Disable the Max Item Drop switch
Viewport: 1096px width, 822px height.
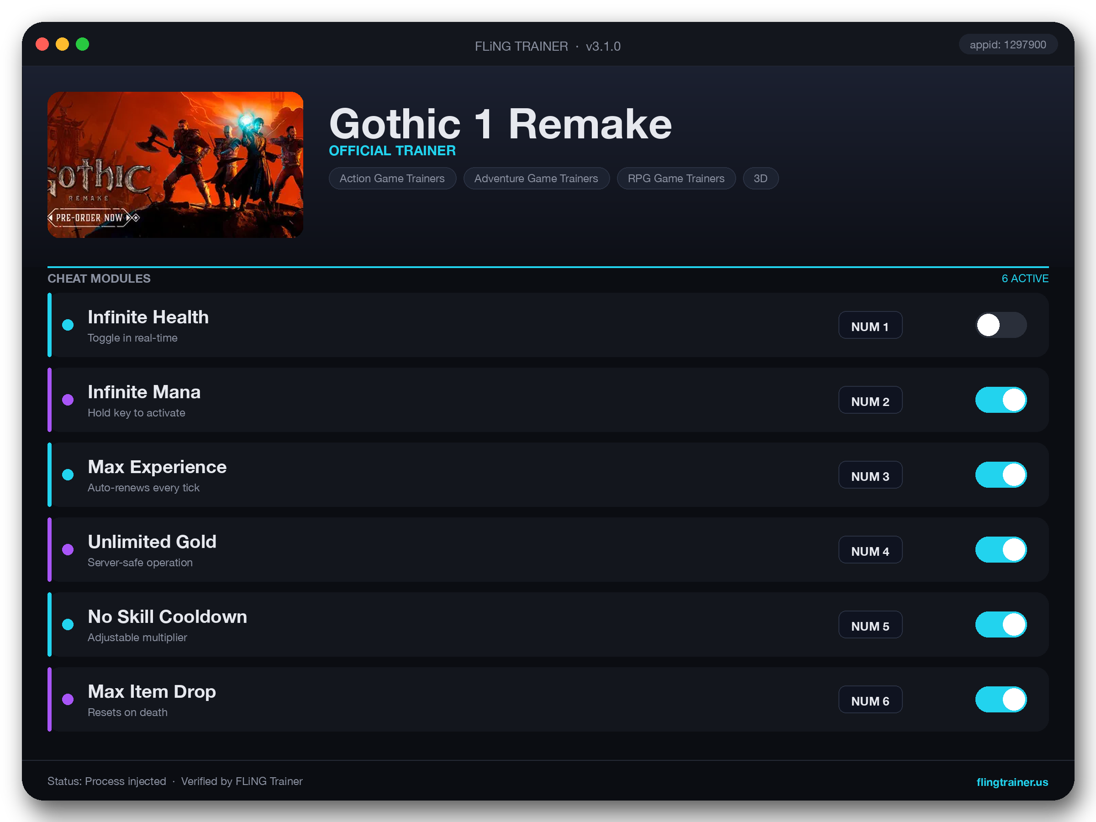click(1001, 699)
